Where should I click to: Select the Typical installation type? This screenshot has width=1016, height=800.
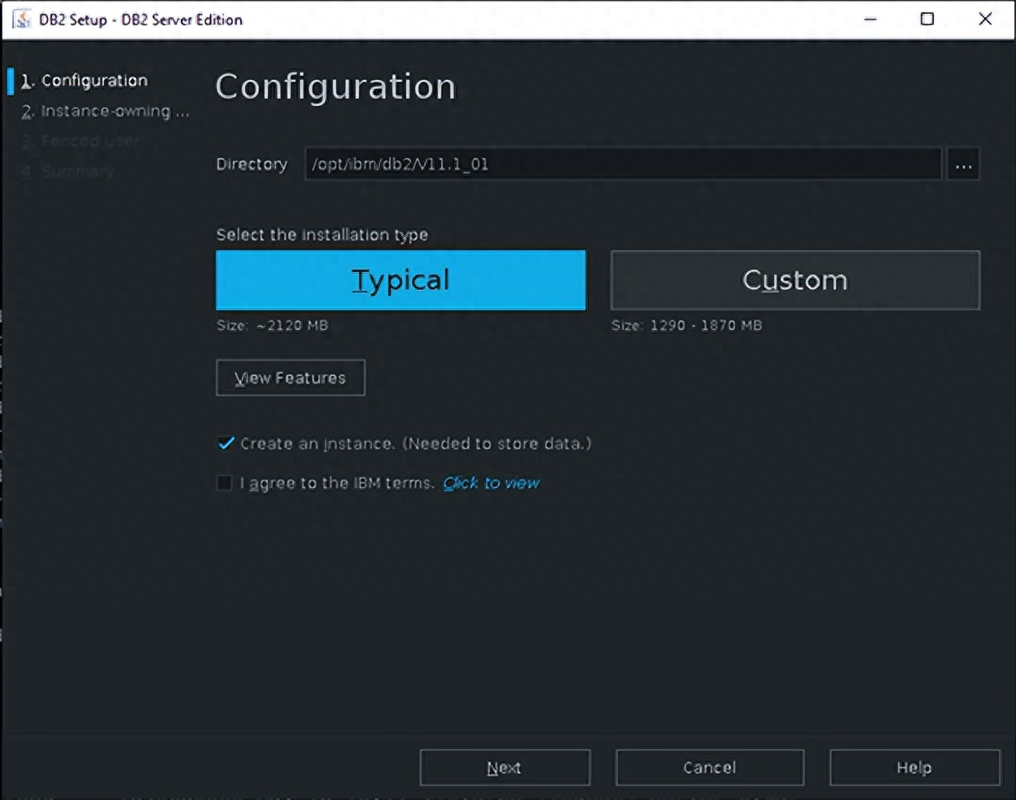click(401, 280)
